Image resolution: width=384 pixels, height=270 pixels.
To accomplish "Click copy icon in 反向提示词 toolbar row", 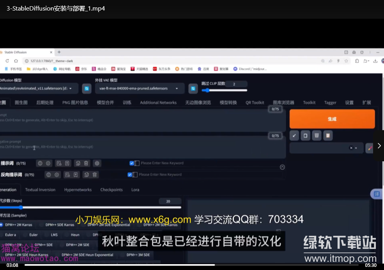I will click(87, 175).
